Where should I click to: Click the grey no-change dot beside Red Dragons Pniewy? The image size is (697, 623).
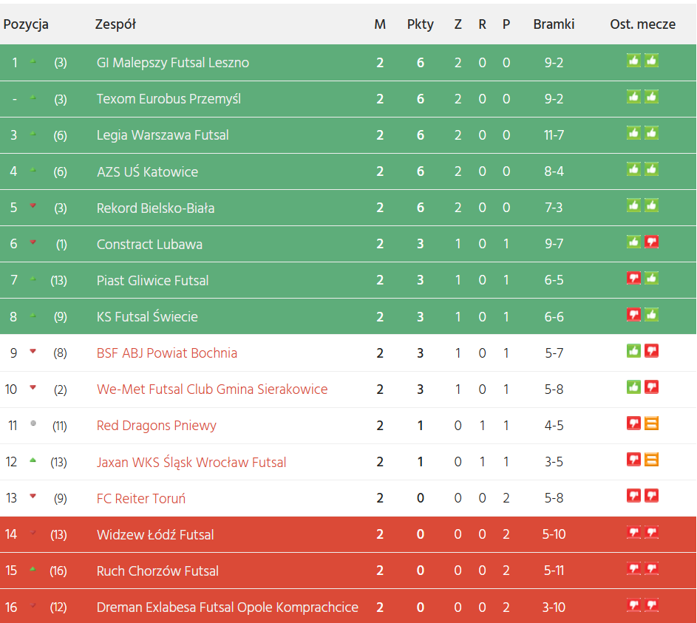[x=33, y=423]
